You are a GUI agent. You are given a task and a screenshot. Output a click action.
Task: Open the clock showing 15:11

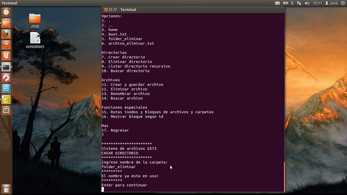tap(318, 3)
